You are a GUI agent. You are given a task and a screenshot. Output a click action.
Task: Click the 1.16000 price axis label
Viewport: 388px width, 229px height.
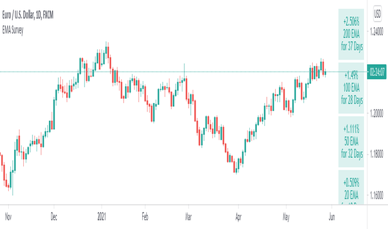[x=376, y=195]
